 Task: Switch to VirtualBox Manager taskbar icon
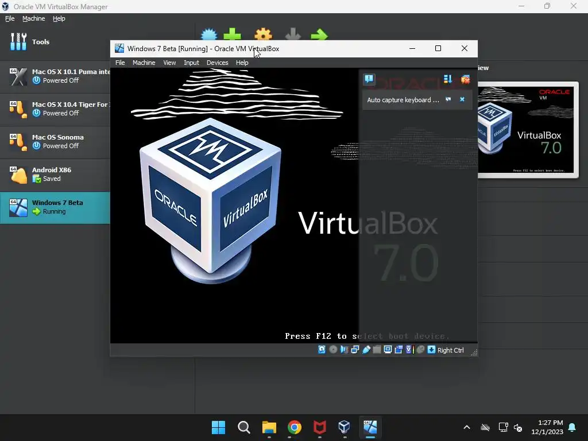(x=345, y=427)
